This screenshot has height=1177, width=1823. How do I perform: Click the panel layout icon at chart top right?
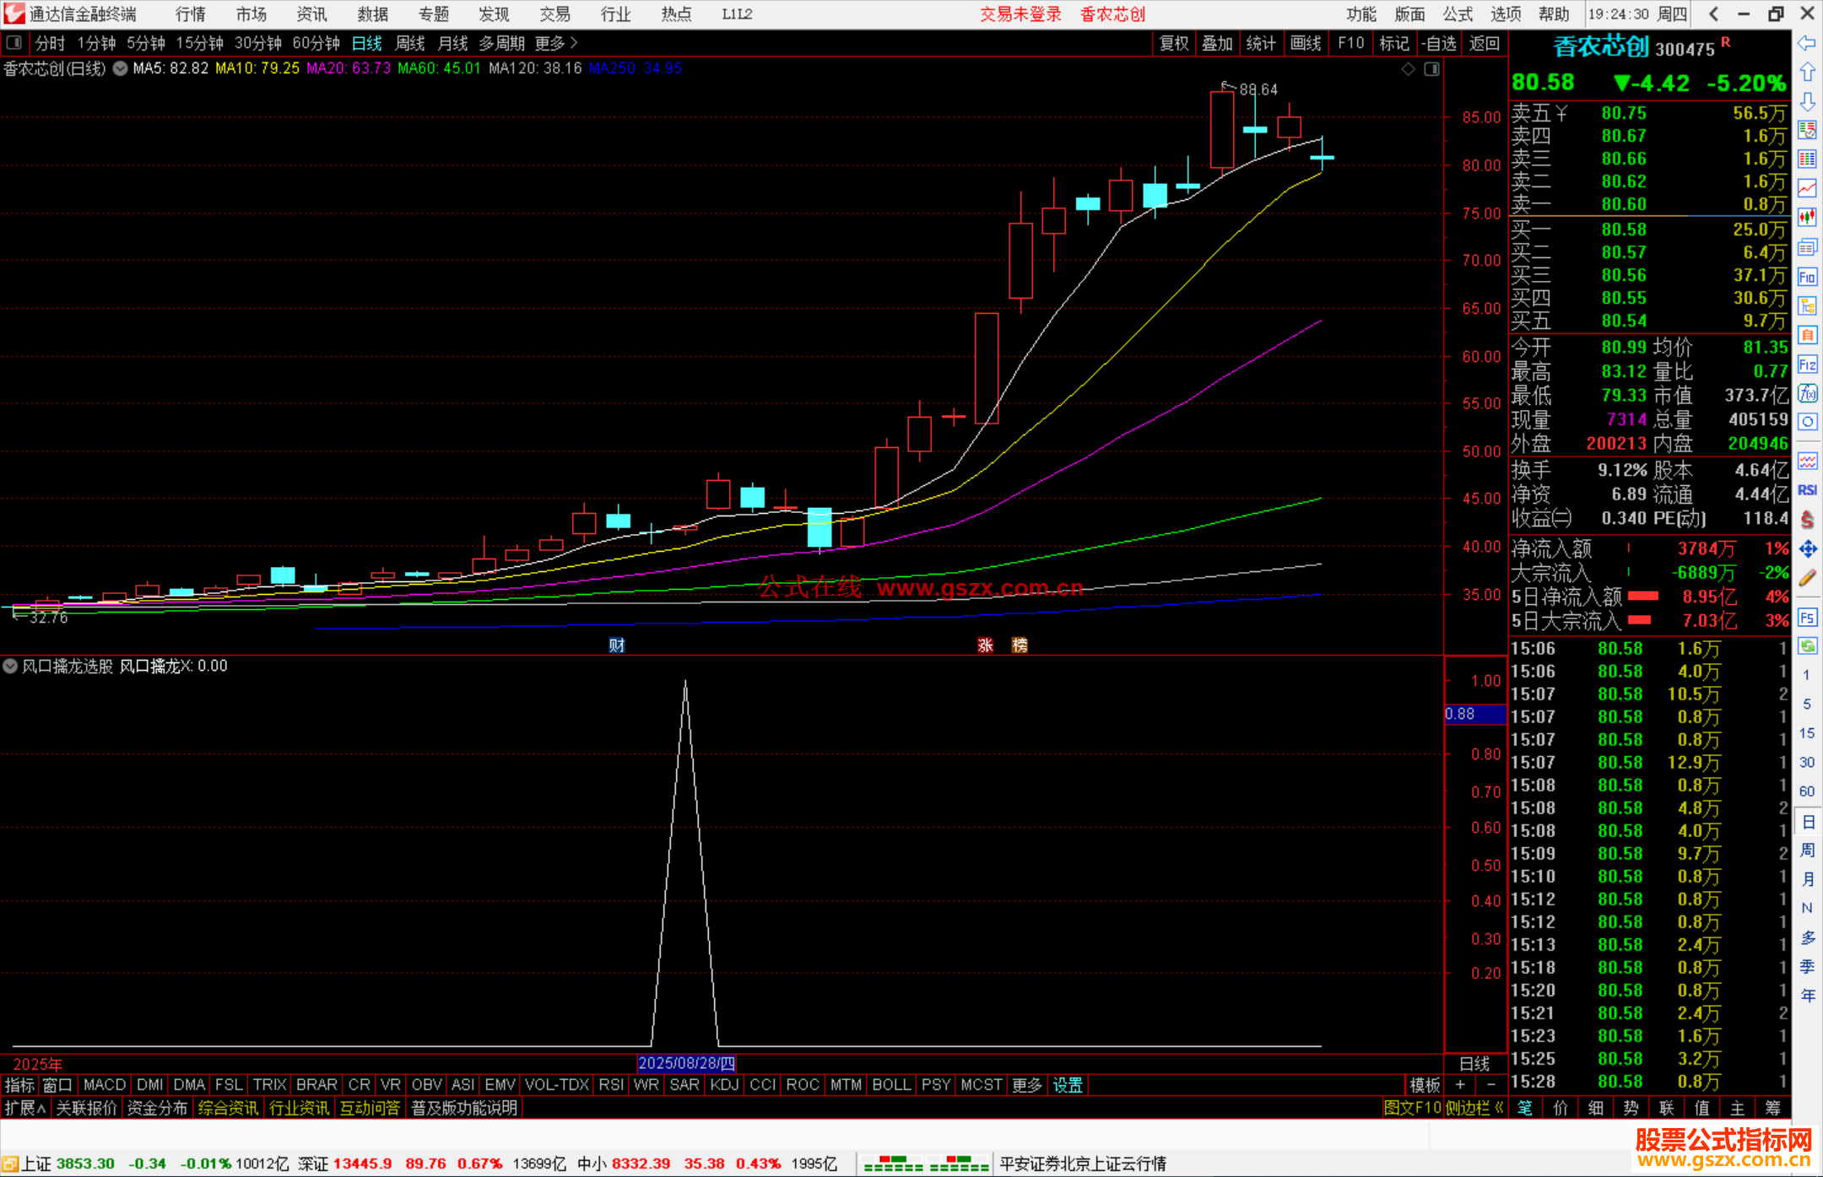click(1431, 69)
